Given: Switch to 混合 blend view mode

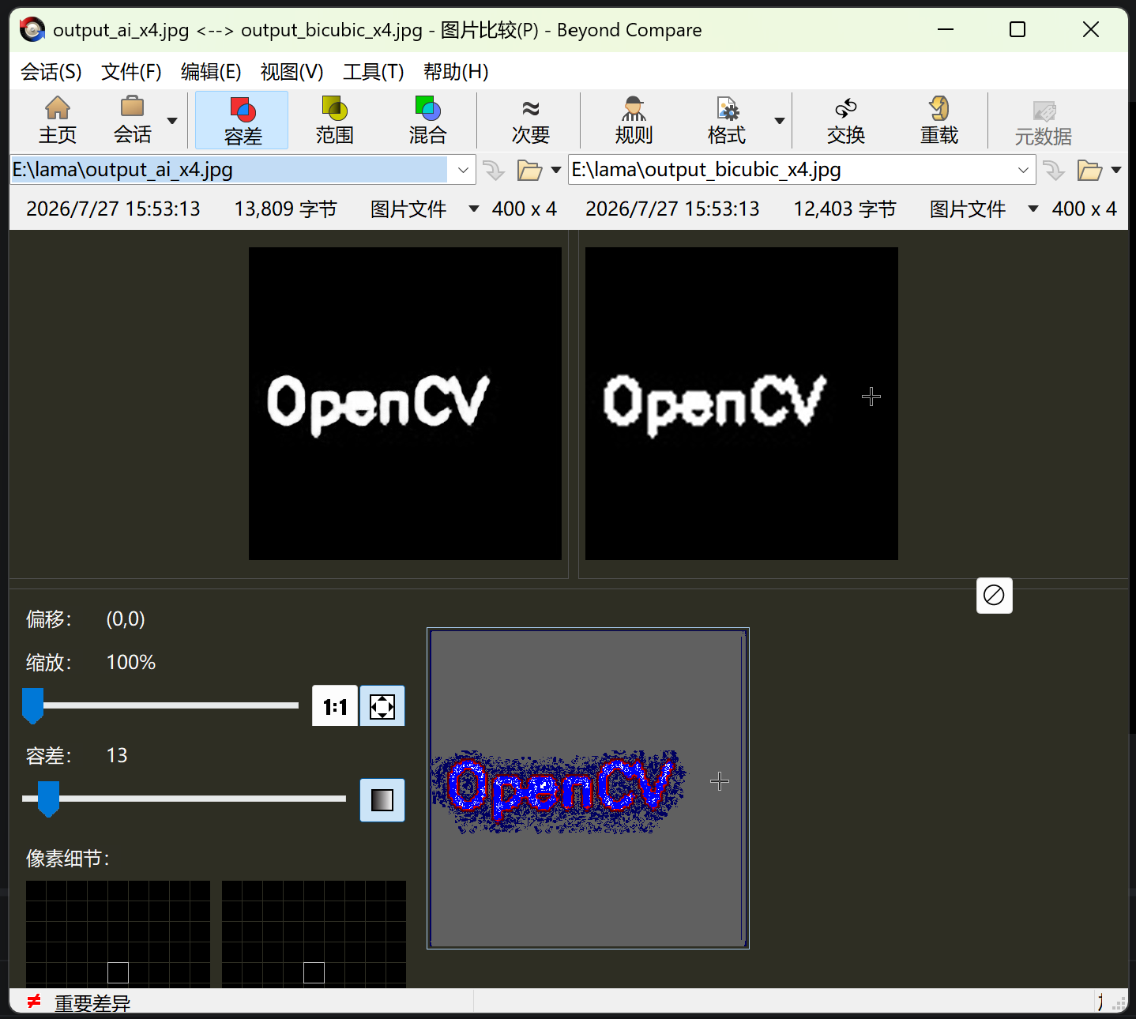Looking at the screenshot, I should [427, 120].
